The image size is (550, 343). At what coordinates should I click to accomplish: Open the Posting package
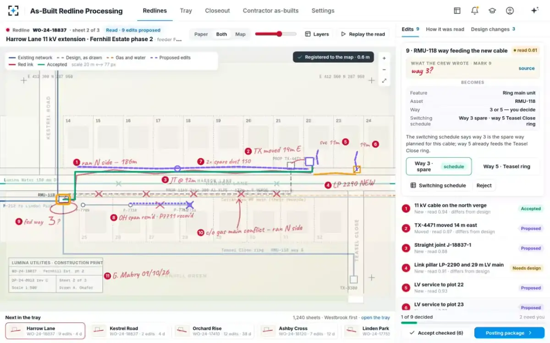coord(509,333)
